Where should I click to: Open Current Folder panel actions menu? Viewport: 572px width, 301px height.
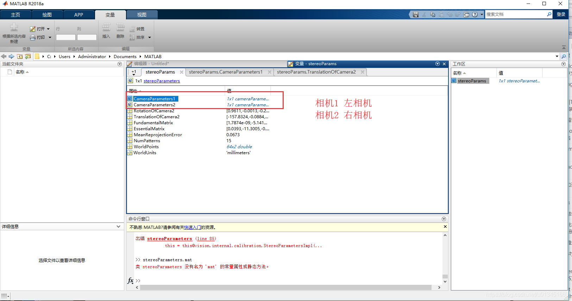120,64
